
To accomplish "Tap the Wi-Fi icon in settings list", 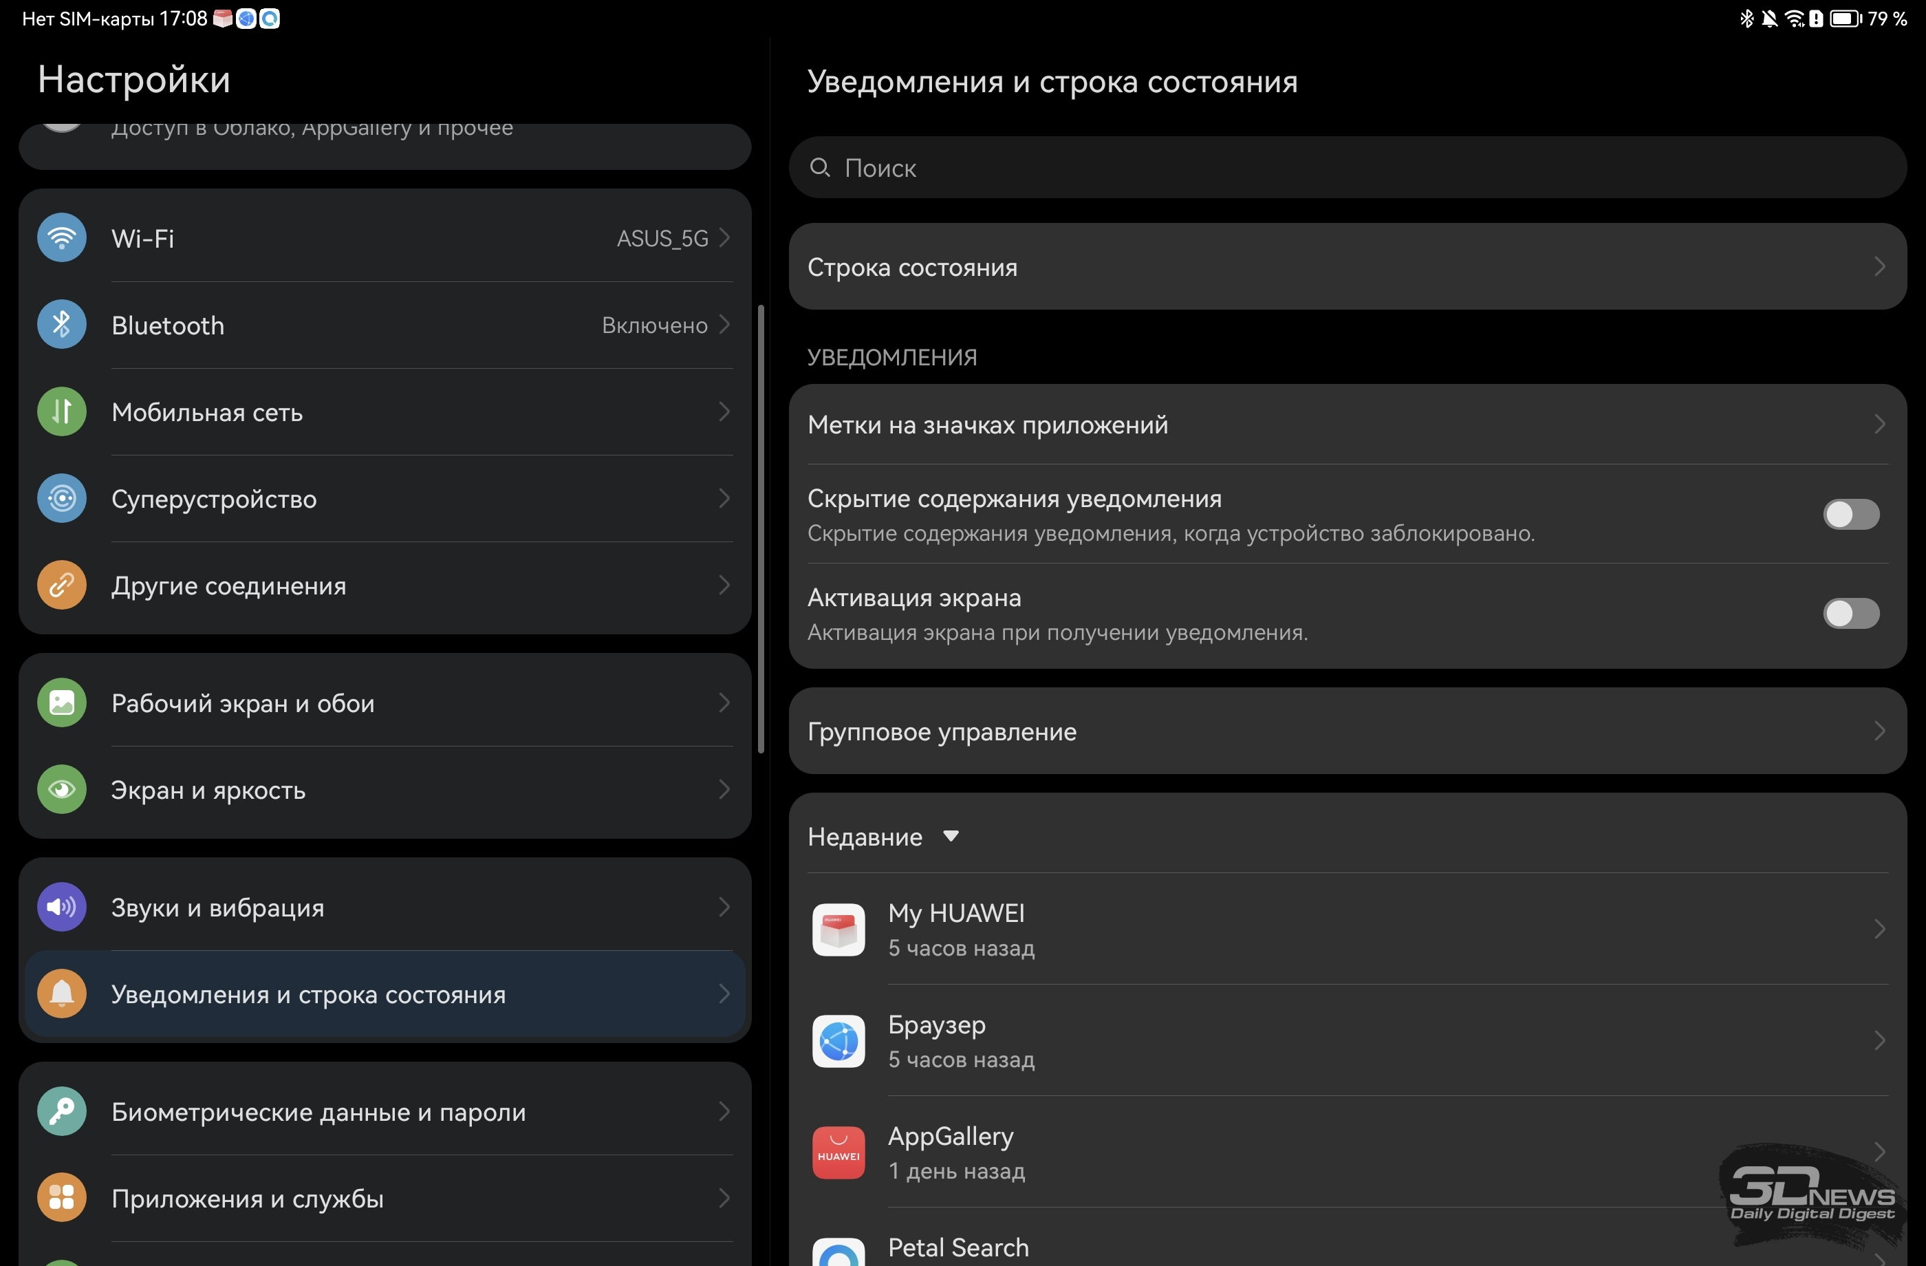I will pos(61,238).
